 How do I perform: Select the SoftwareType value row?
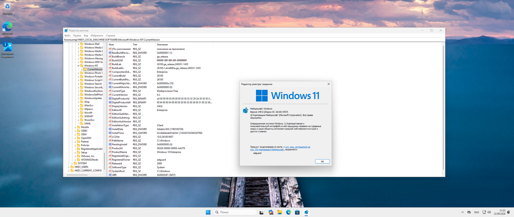(161, 167)
